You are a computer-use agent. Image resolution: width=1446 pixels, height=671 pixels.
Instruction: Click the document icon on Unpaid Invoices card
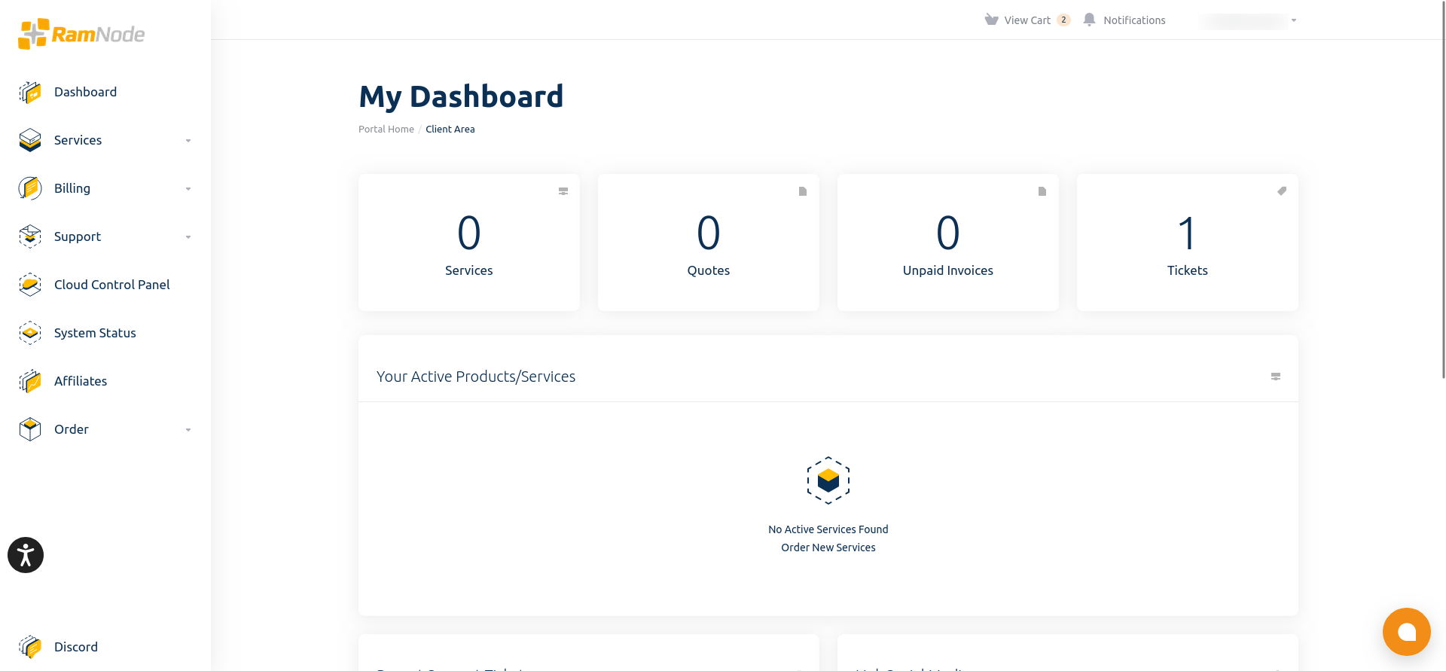(1042, 191)
